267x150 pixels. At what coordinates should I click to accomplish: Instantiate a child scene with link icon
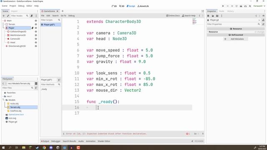[8, 16]
